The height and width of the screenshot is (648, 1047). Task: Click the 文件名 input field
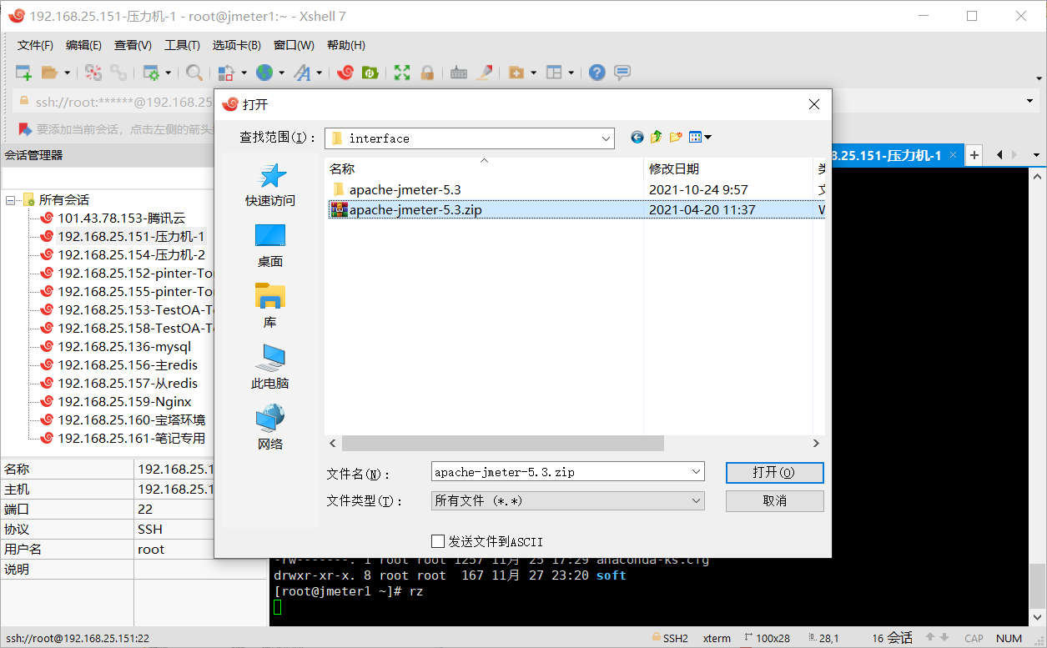[560, 472]
